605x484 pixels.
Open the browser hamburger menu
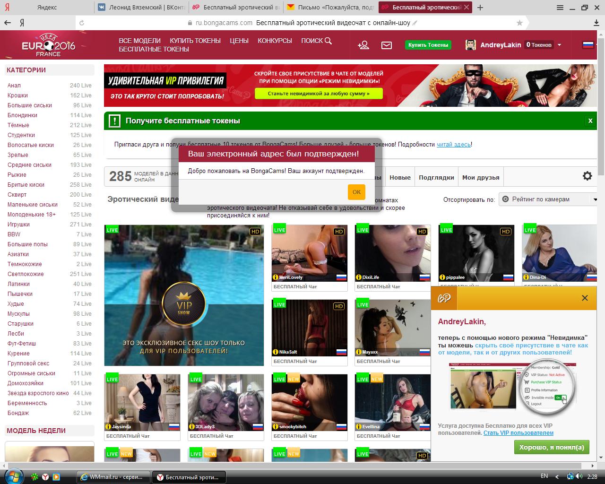pos(560,8)
